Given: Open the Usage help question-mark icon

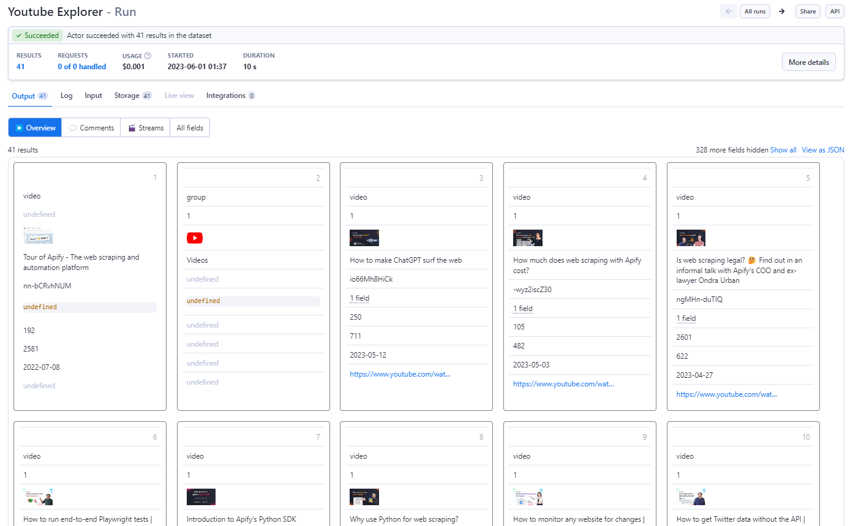Looking at the screenshot, I should point(148,56).
